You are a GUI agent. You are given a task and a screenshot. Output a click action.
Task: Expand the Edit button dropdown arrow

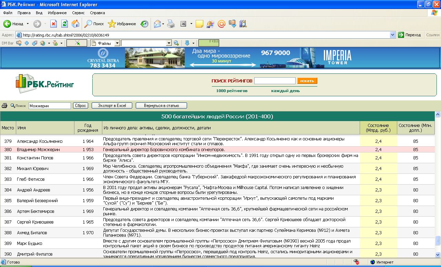point(191,24)
